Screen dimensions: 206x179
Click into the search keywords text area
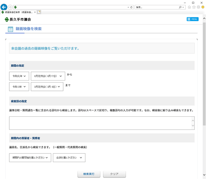100,123
